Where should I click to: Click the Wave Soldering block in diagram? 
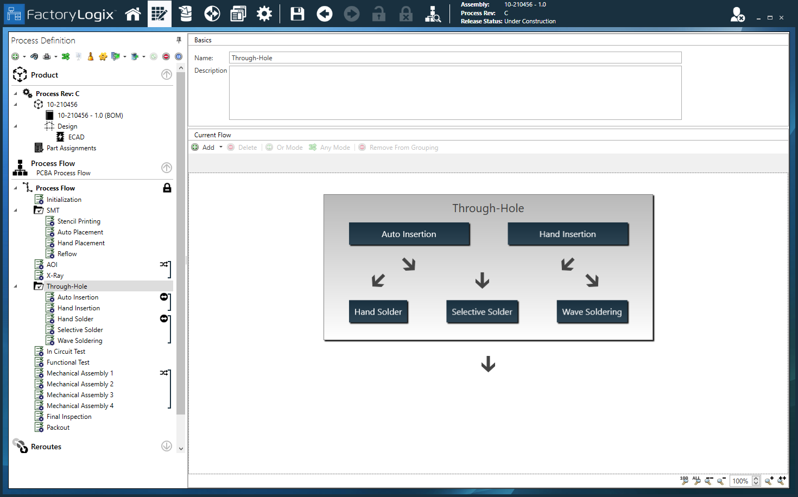[x=592, y=312]
